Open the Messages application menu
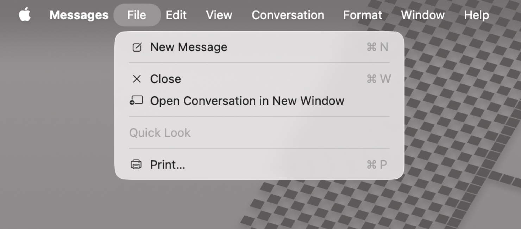 (79, 15)
